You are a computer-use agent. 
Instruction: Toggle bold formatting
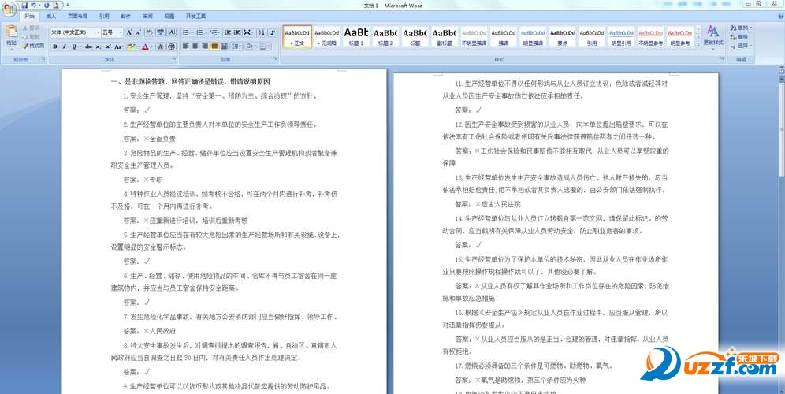coord(55,46)
